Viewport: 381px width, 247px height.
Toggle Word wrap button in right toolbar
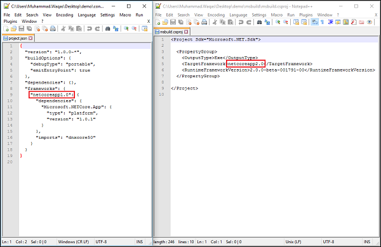tap(315, 22)
